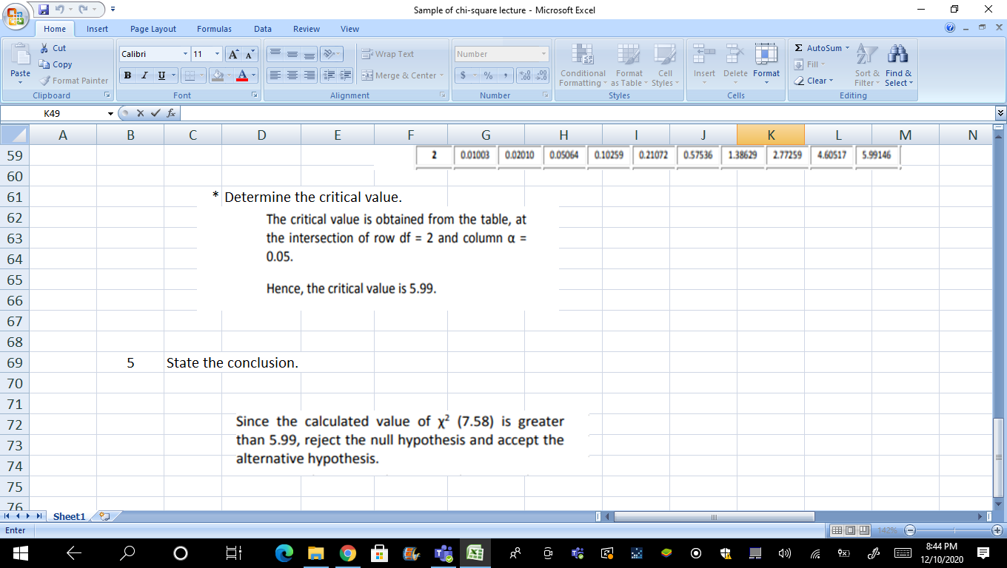Screen dimensions: 1007x568
Task: Select the View ribbon tab
Action: pyautogui.click(x=349, y=29)
